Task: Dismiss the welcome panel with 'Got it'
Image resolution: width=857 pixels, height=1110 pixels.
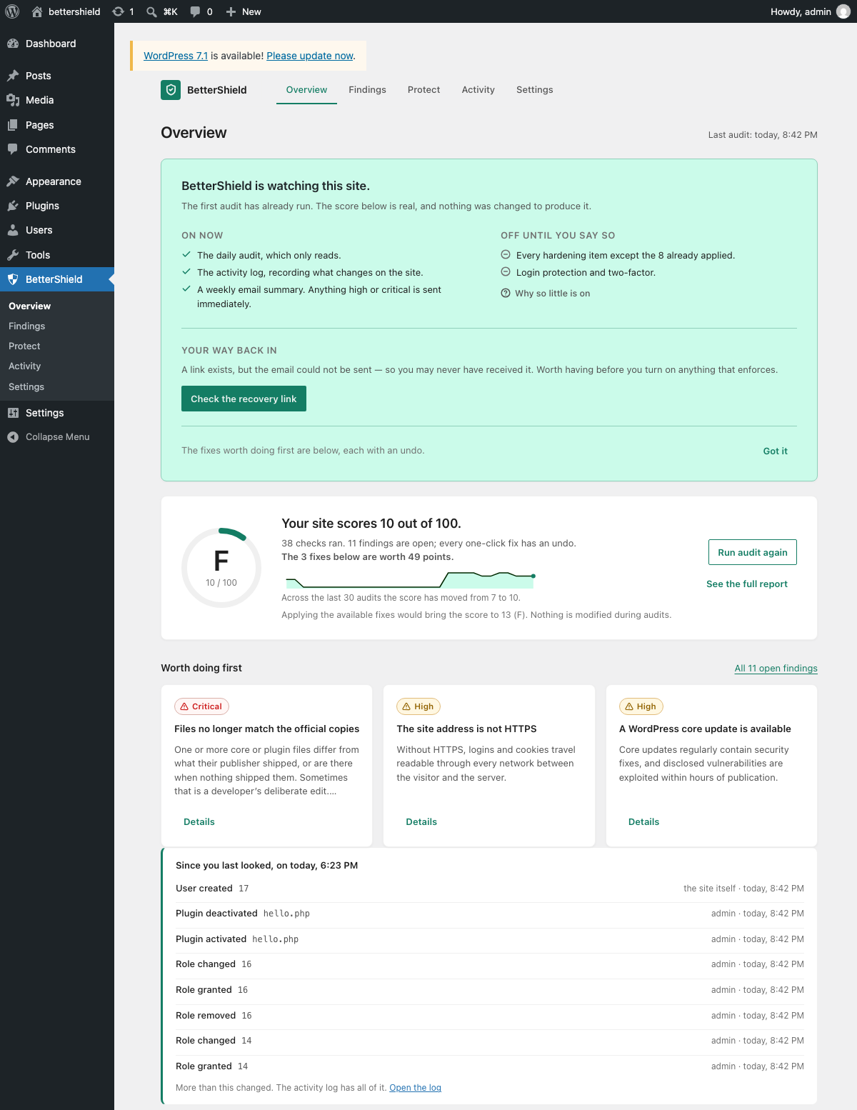Action: [775, 451]
